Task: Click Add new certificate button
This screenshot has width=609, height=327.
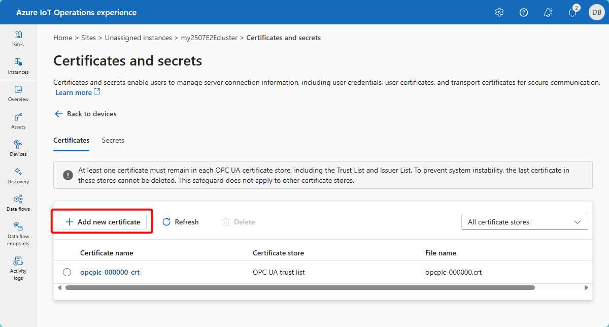Action: [x=103, y=222]
